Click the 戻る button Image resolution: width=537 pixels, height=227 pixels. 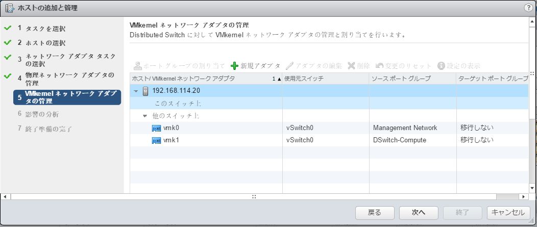click(x=375, y=213)
